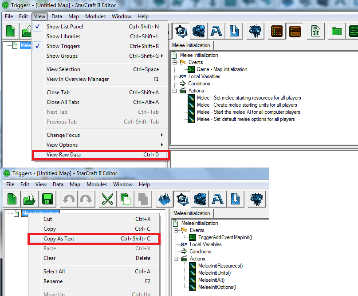Viewport: 358px width, 296px height.
Task: Uncheck Show List Panel in the View menu
Action: [x=100, y=27]
